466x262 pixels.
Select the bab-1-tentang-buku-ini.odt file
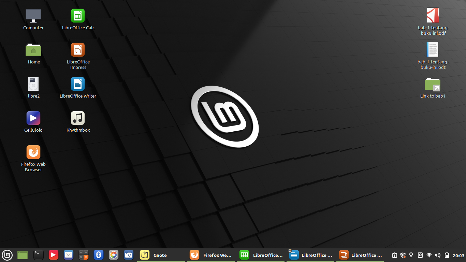coord(433,49)
